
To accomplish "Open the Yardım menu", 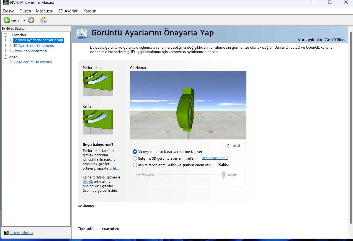I will click(90, 11).
